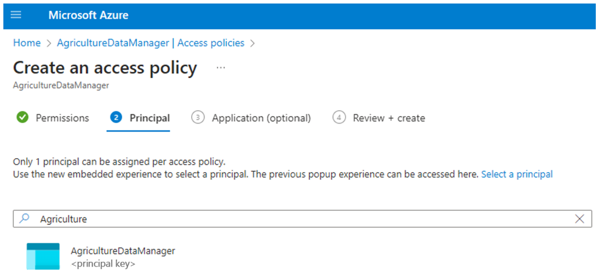Click the chevron after Access policies breadcrumb

[252, 44]
